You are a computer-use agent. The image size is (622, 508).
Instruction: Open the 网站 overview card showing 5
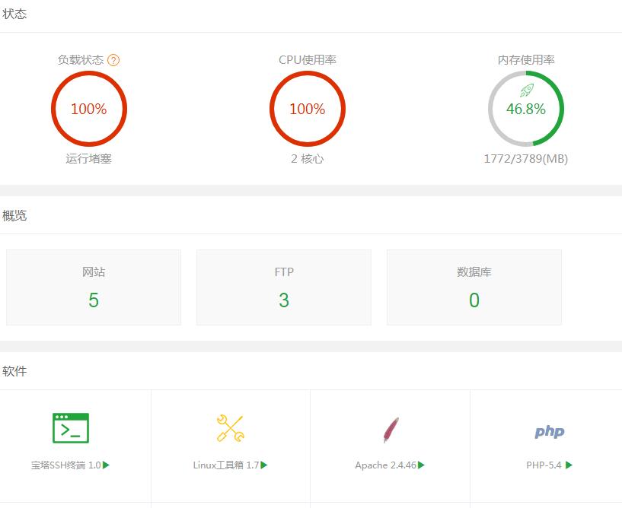94,287
